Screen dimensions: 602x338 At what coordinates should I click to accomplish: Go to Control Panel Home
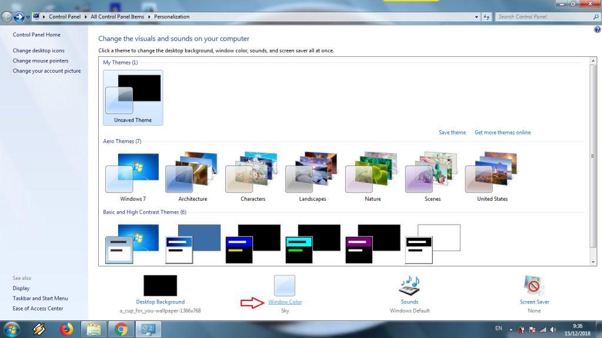tap(36, 35)
